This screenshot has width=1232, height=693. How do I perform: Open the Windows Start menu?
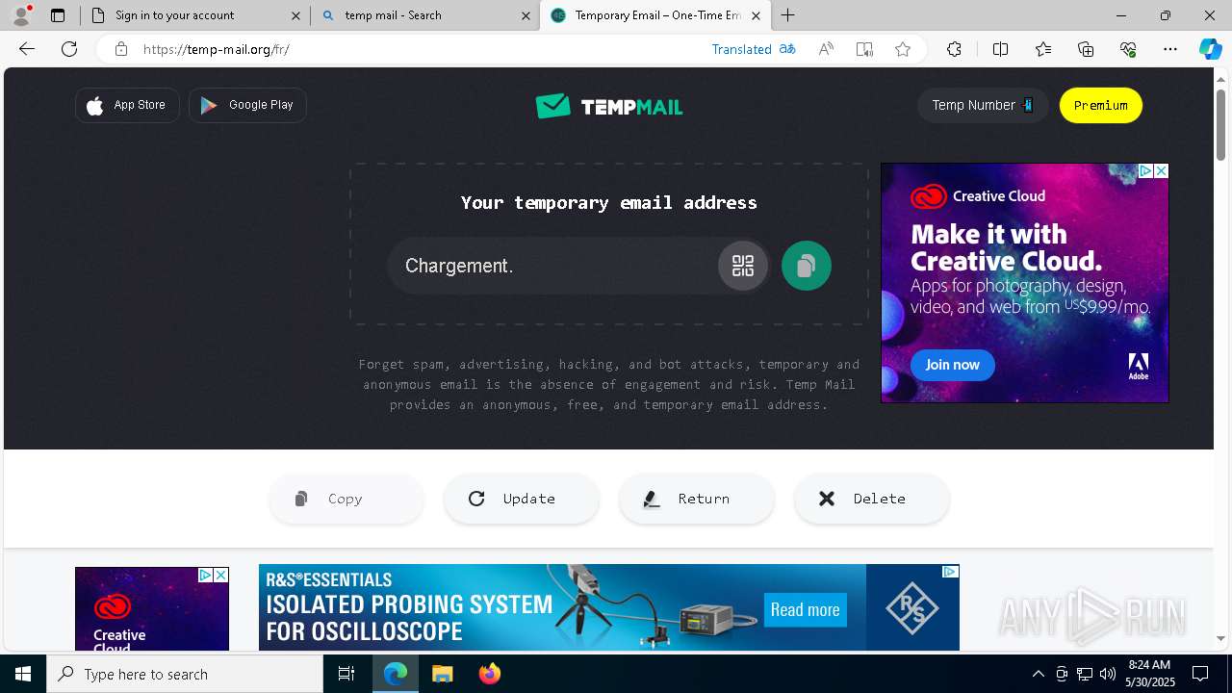[23, 674]
